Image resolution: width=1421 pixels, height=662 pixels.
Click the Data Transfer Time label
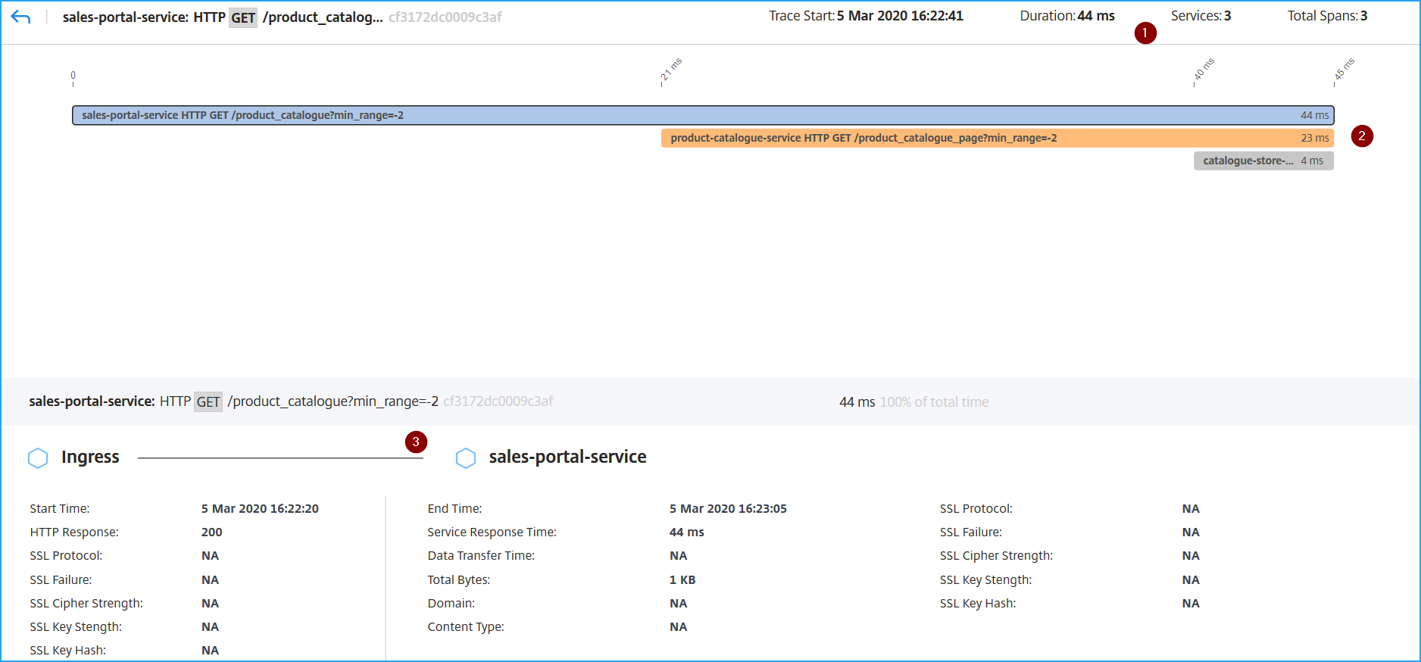(x=481, y=556)
